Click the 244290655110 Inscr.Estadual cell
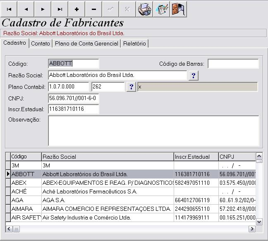268x241 pixels. (196, 209)
